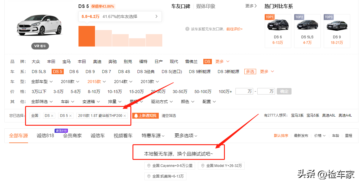Click the minimum price input field
The width and height of the screenshot is (360, 184).
(x=244, y=92)
